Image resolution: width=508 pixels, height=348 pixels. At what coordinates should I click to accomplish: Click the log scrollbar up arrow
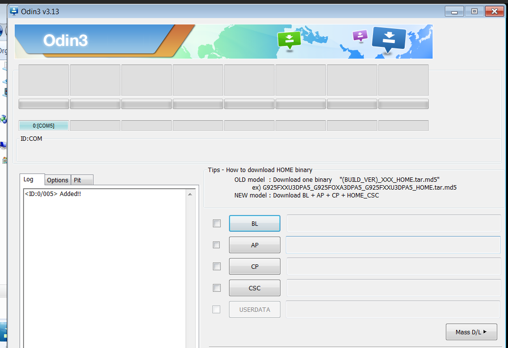pos(190,195)
